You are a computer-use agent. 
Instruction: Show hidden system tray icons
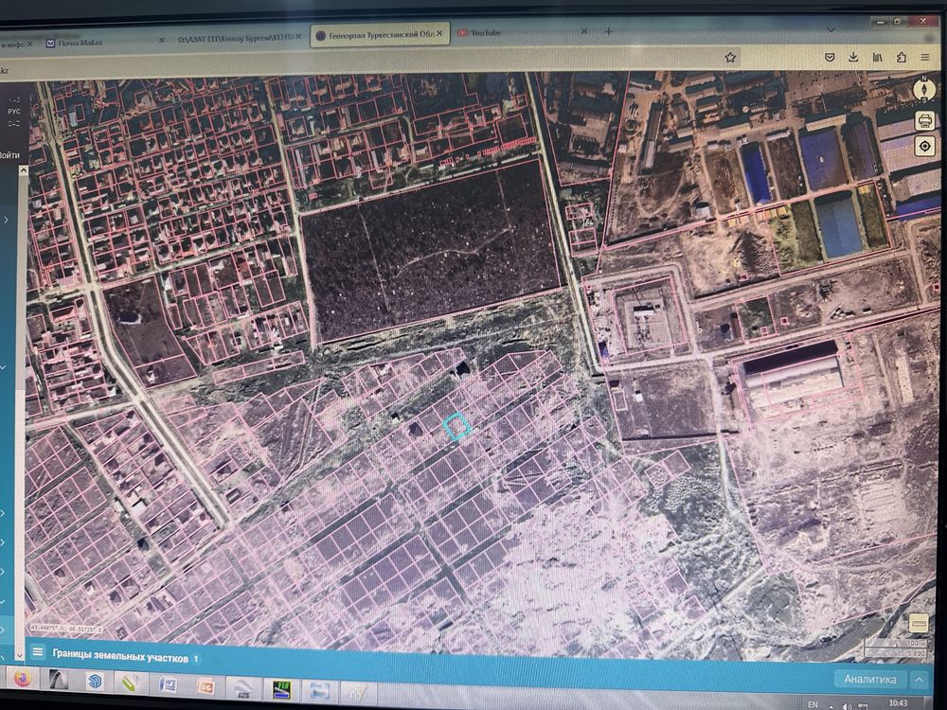pyautogui.click(x=831, y=705)
